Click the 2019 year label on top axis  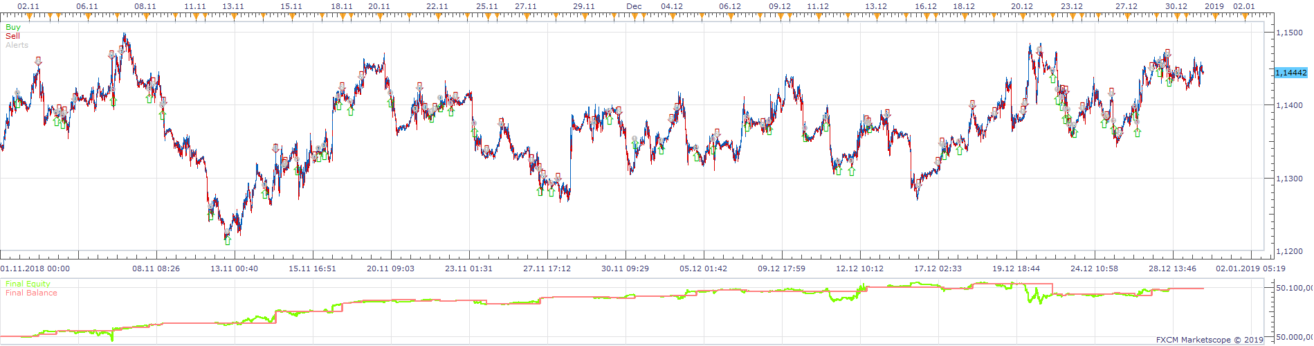(x=1214, y=6)
